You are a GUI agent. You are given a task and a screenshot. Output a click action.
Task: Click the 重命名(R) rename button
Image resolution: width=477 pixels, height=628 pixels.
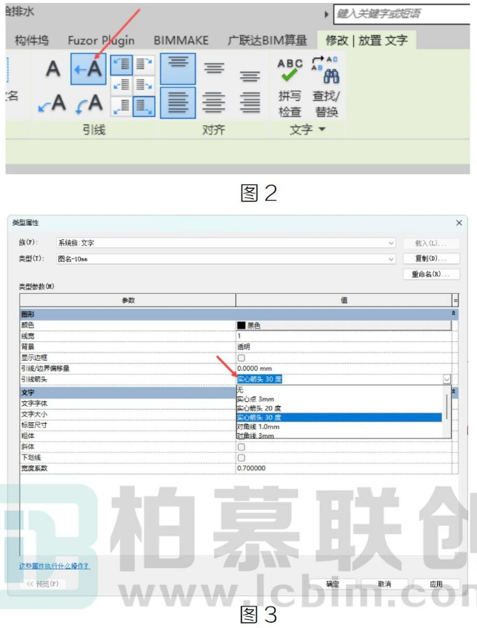tap(431, 274)
